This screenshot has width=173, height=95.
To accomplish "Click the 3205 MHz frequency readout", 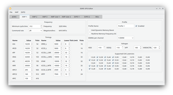I will [63, 26].
